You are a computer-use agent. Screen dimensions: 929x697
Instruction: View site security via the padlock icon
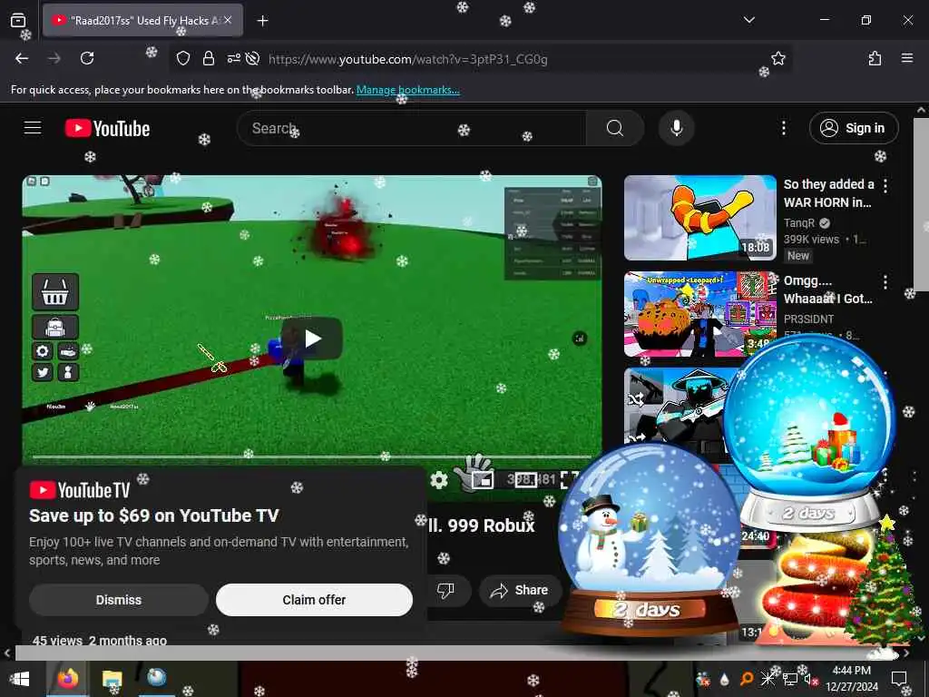click(x=208, y=58)
